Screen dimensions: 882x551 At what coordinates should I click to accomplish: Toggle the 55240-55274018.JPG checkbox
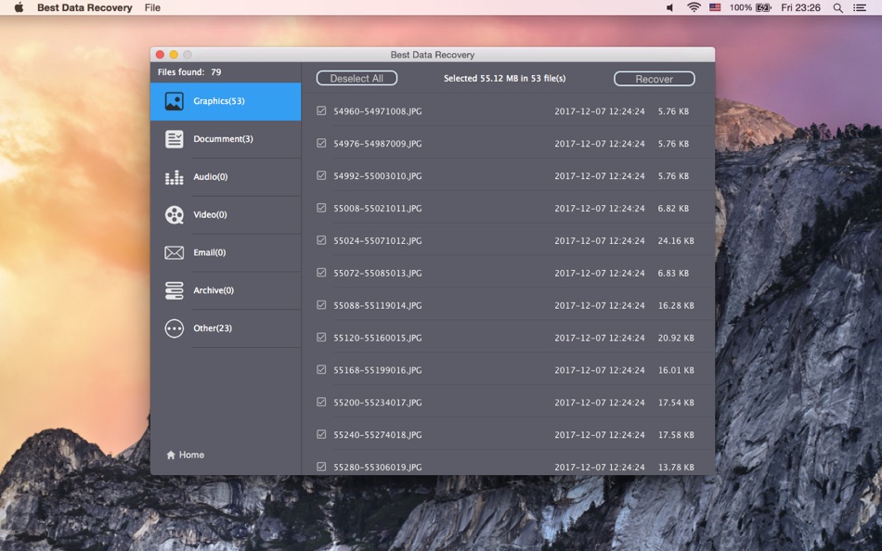(321, 434)
